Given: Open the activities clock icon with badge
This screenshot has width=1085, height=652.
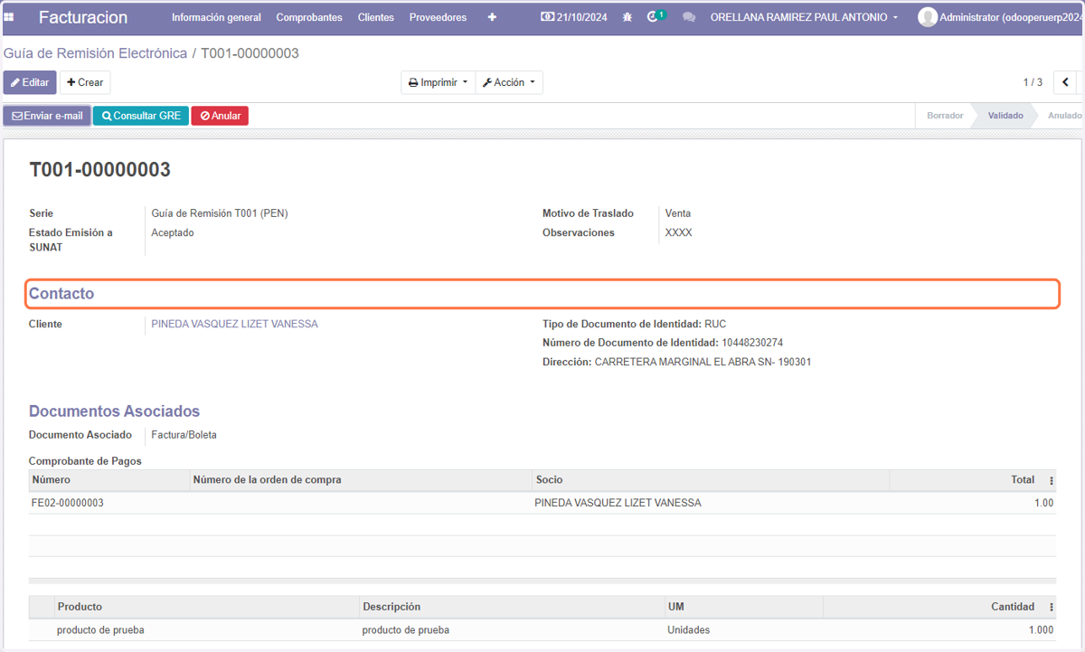Looking at the screenshot, I should (x=655, y=17).
